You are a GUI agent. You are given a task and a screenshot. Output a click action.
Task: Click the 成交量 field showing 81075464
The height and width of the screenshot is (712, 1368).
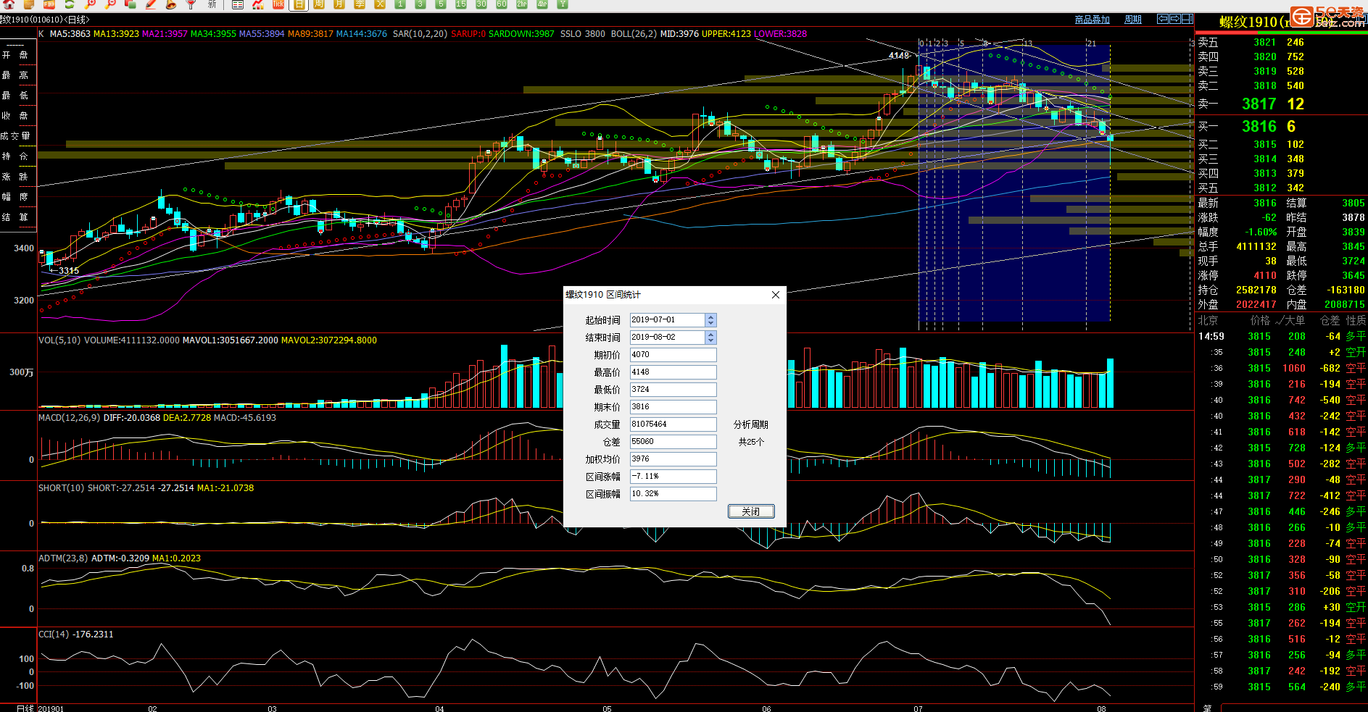(x=673, y=424)
